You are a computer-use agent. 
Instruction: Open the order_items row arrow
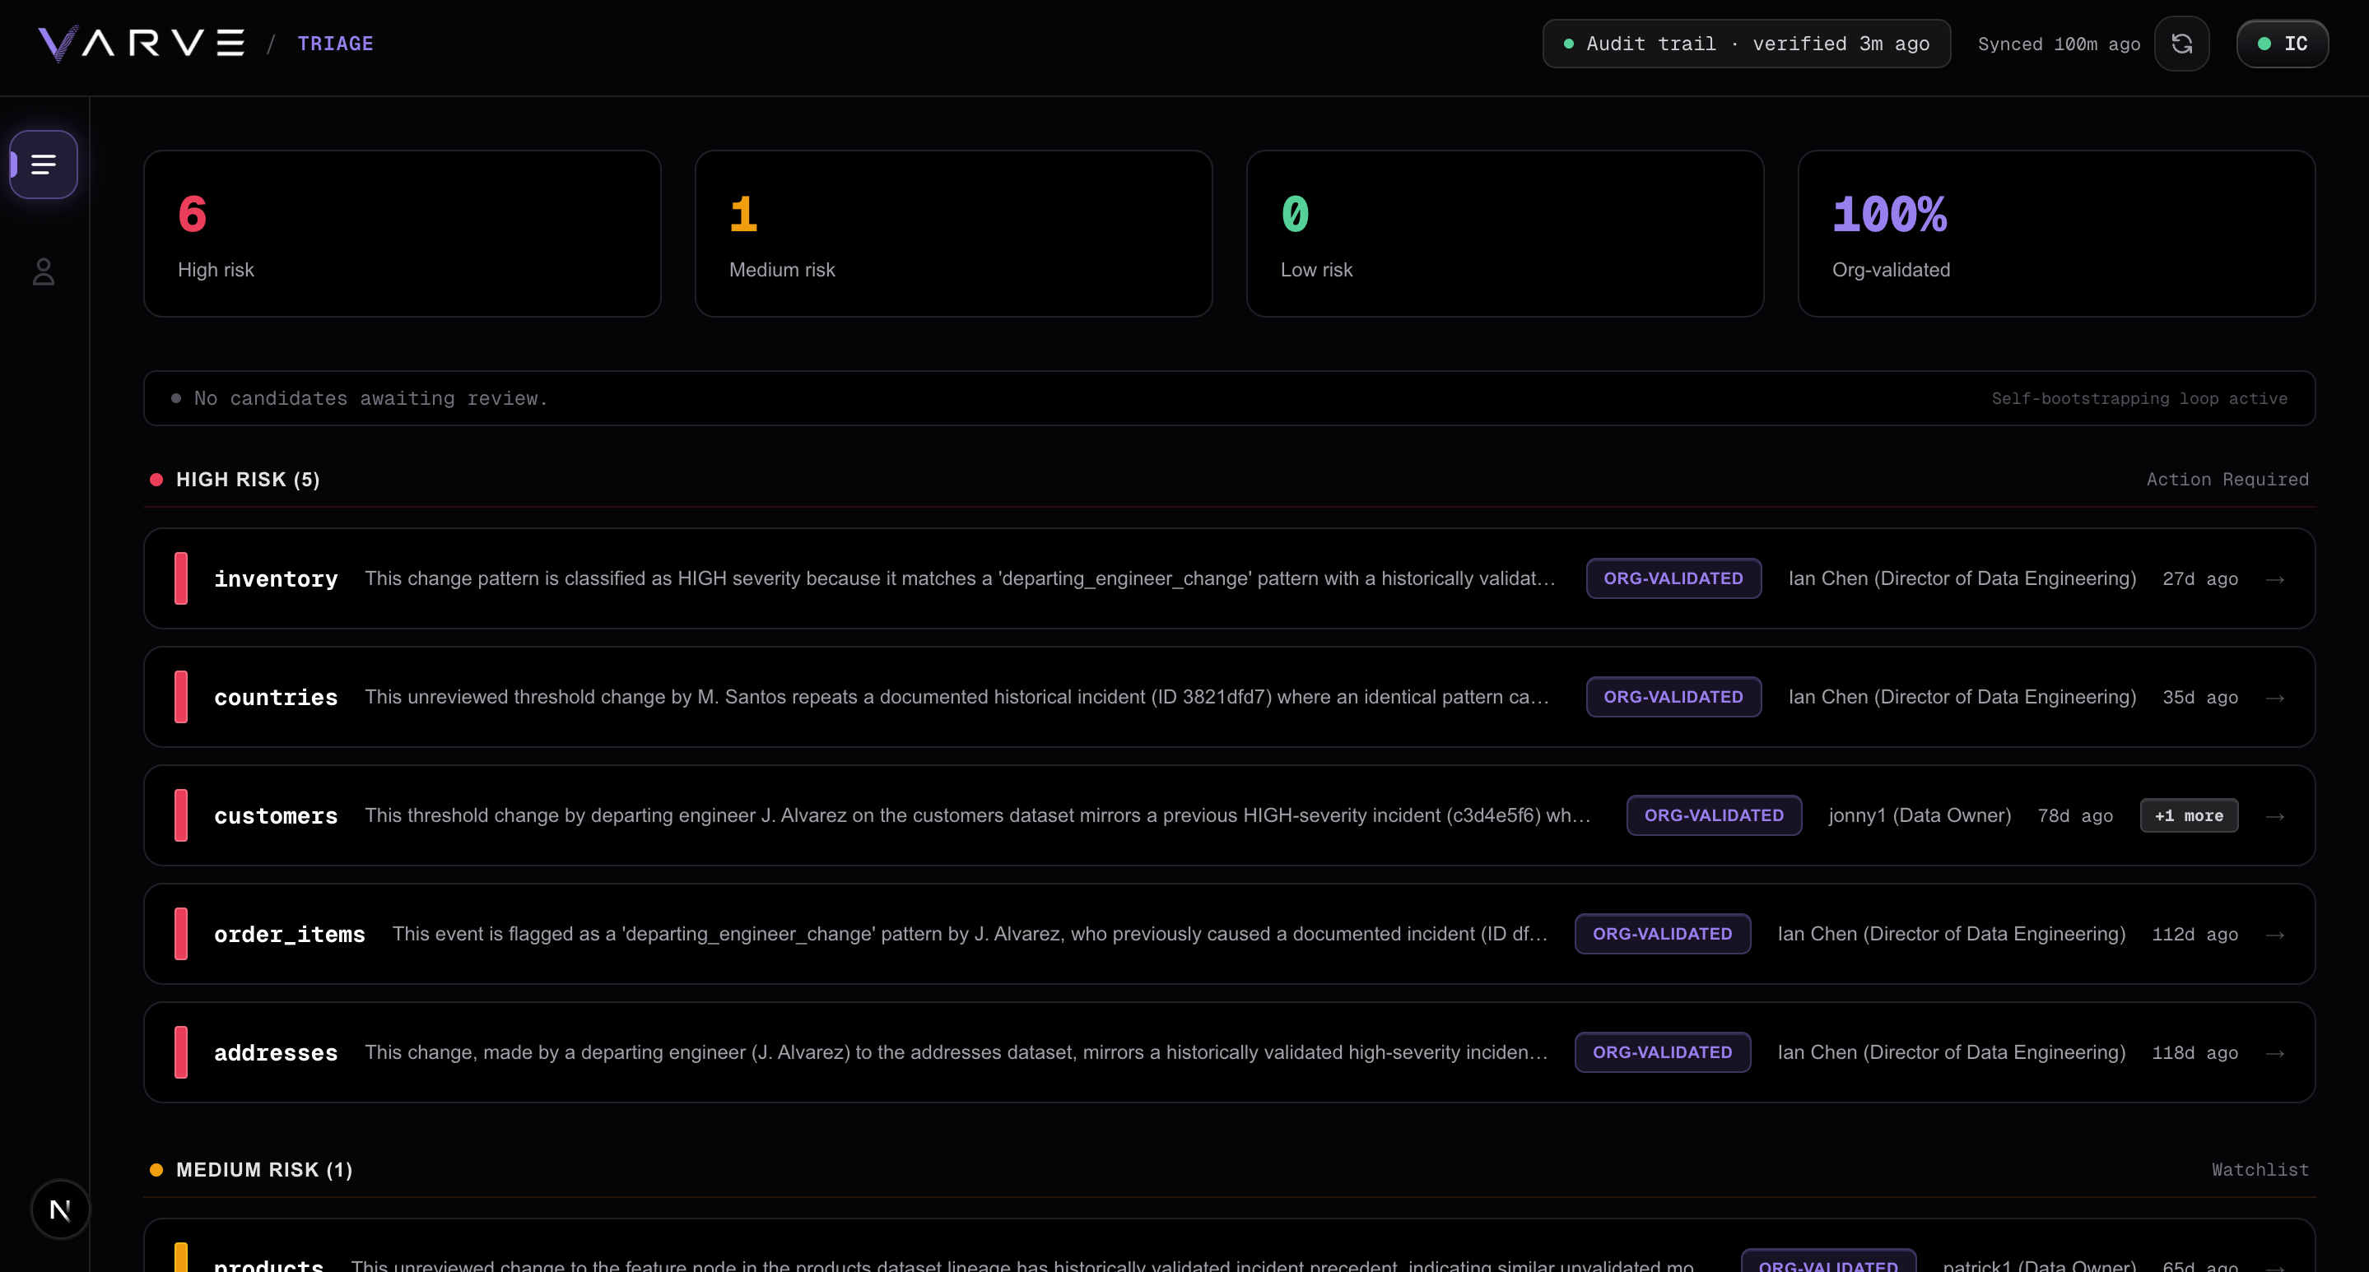tap(2275, 935)
